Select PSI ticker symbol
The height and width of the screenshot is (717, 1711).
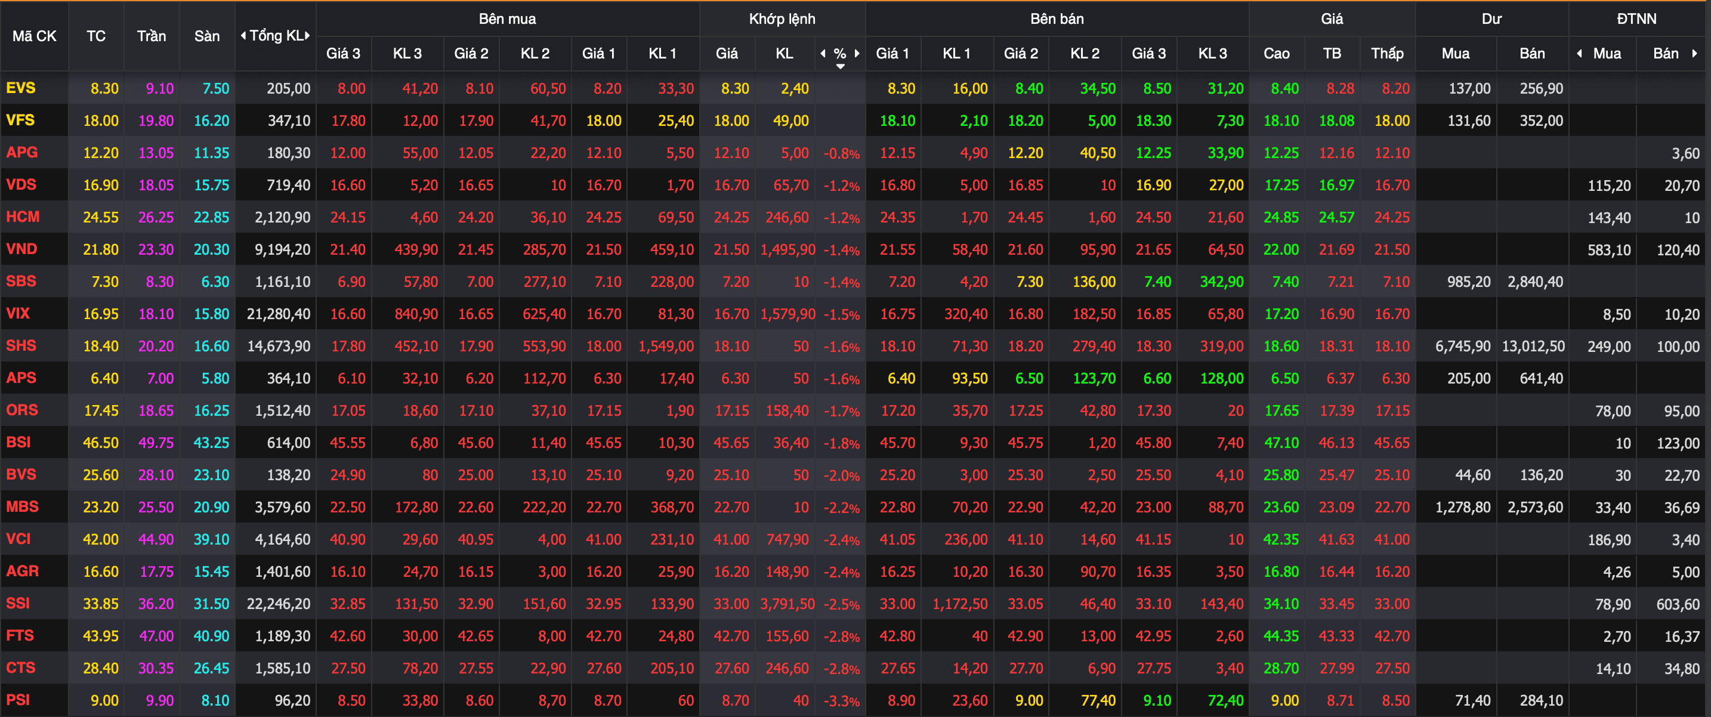(x=18, y=700)
